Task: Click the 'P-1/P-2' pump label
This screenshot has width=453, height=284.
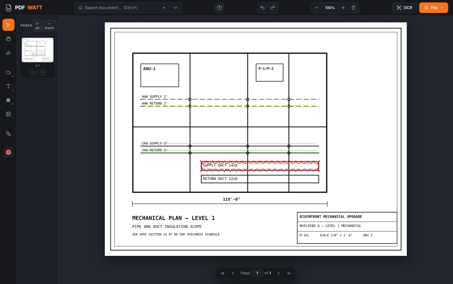Action: [266, 68]
